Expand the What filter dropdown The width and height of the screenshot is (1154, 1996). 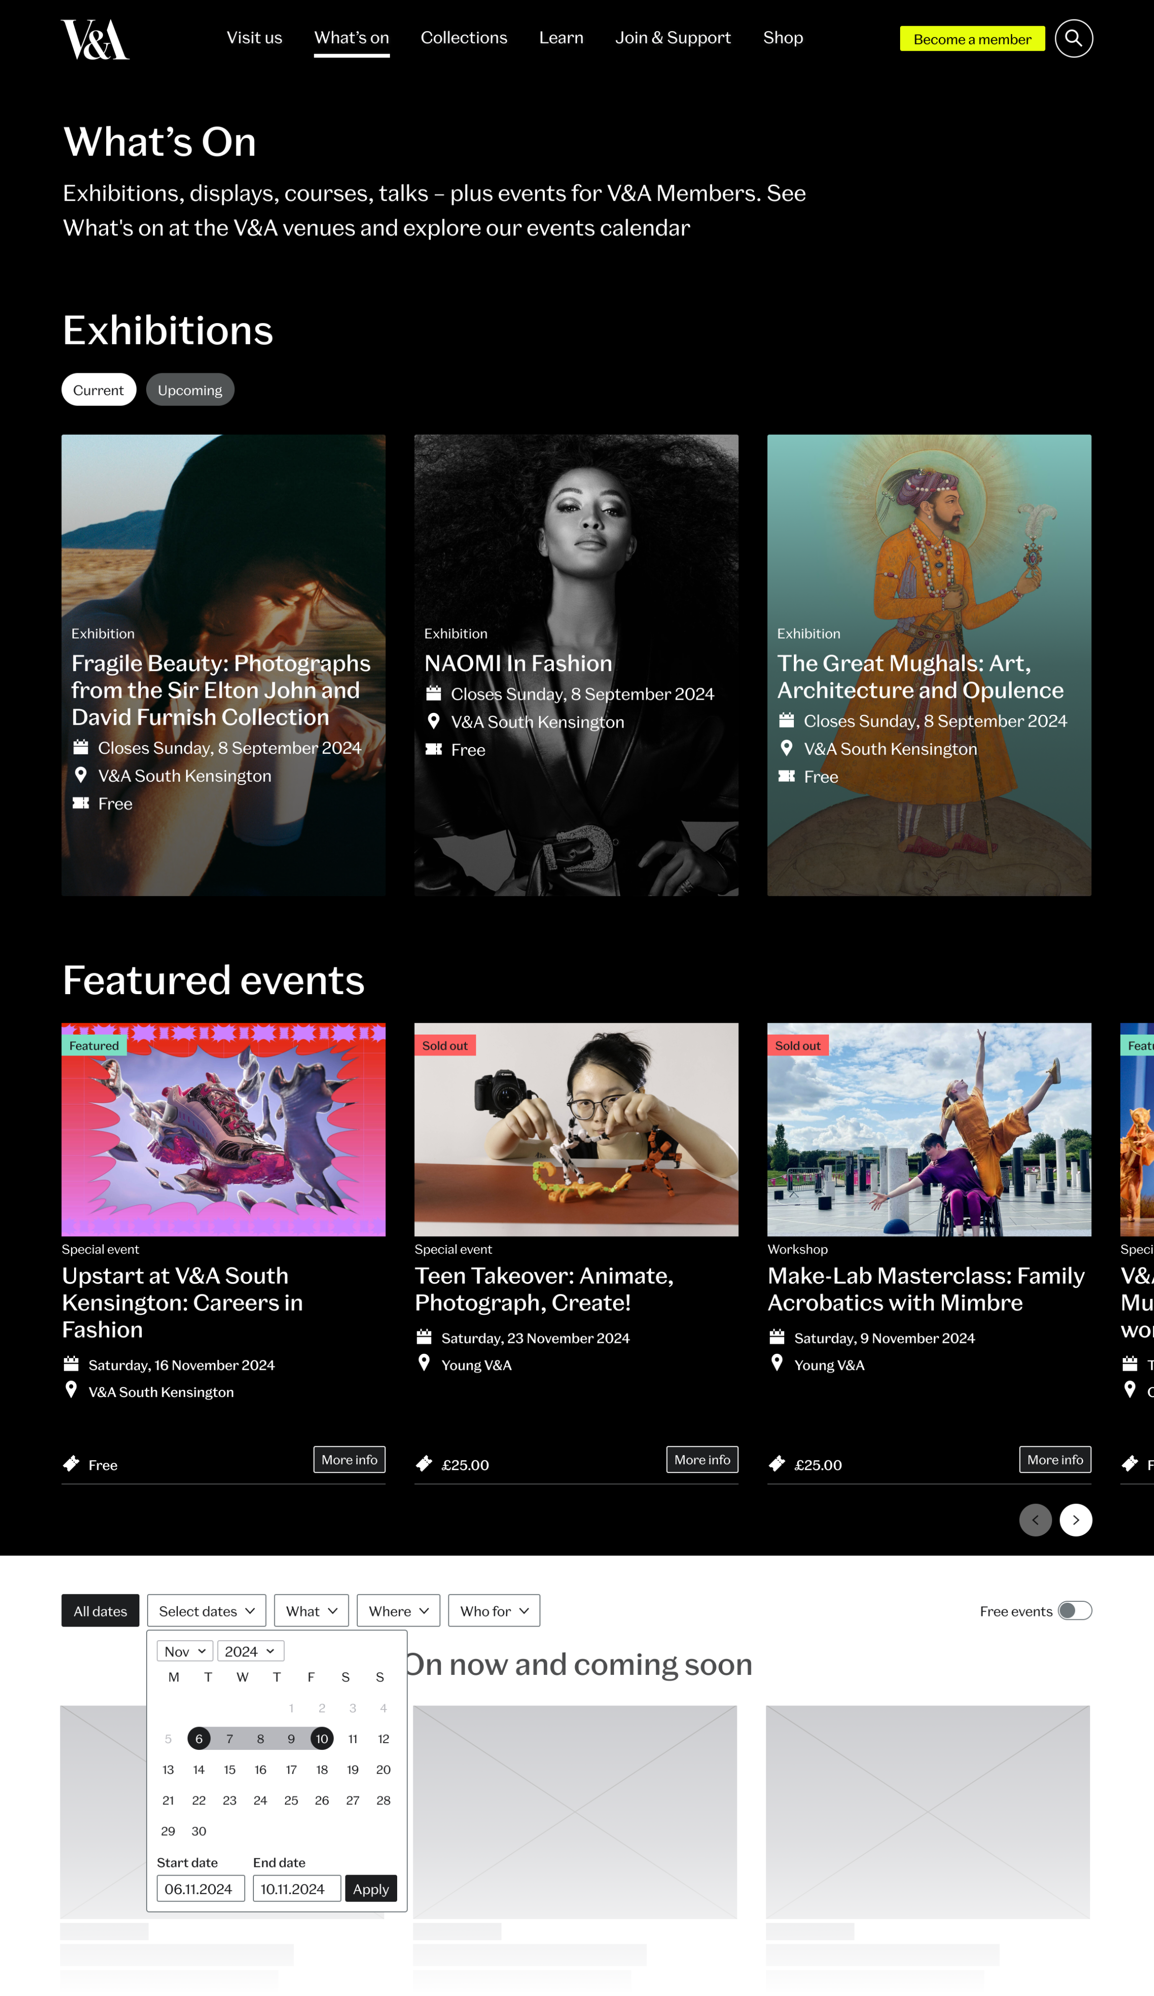tap(311, 1610)
